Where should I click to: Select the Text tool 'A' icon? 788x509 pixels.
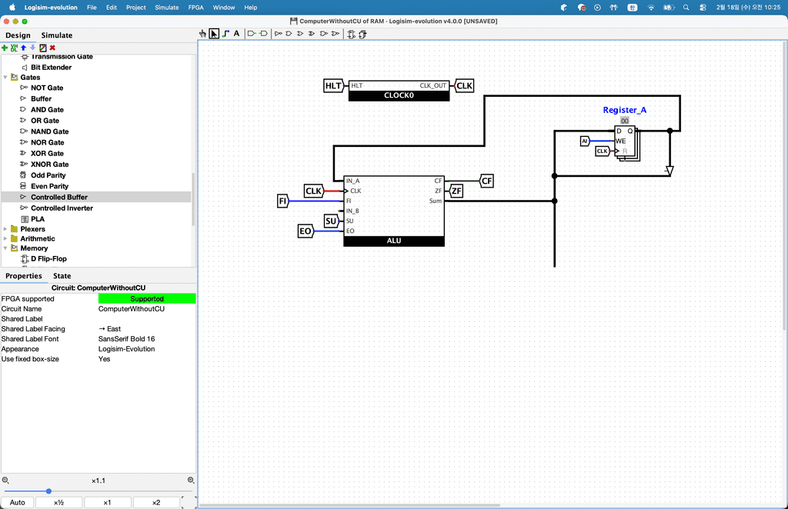pos(236,34)
